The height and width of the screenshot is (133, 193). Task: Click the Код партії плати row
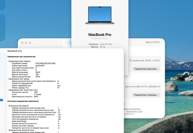[24, 70]
